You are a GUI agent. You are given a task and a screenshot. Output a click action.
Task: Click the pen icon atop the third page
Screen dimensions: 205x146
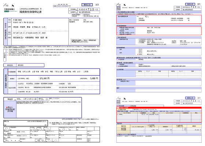click(x=124, y=99)
